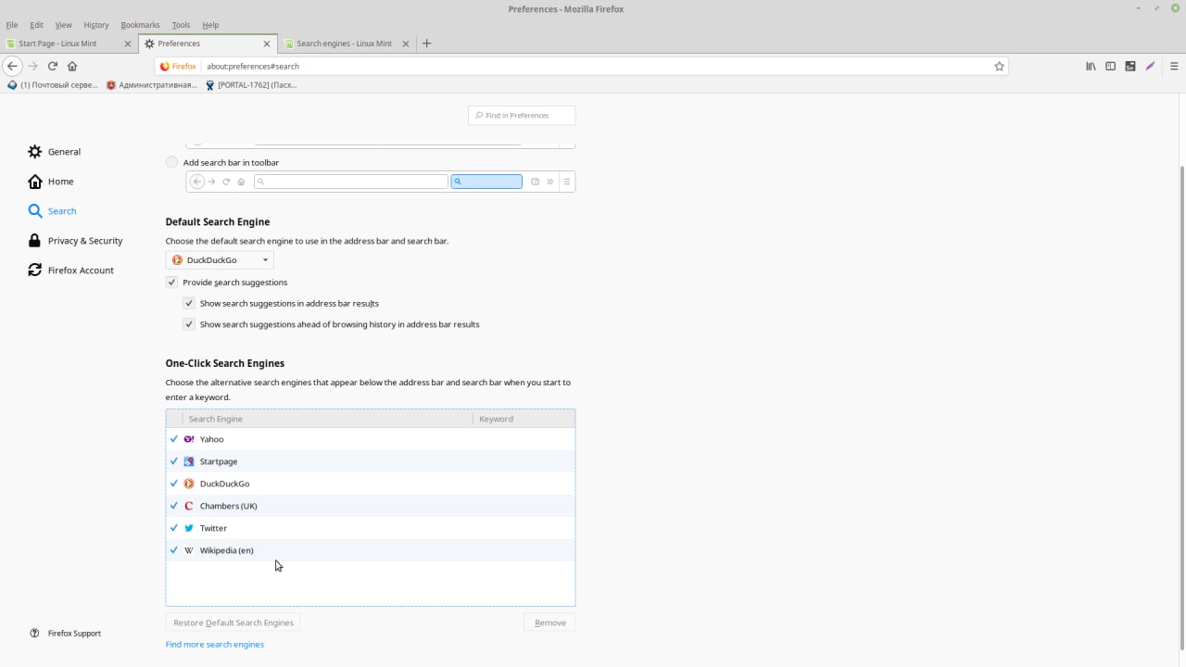This screenshot has height=667, width=1186.
Task: Select the Chambers (UK) search engine row
Action: click(371, 506)
